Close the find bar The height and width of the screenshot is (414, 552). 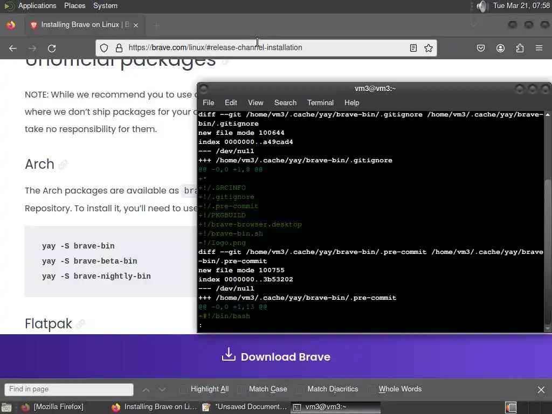[x=541, y=389]
